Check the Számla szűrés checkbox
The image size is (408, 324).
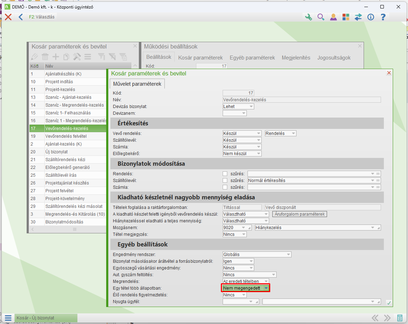pos(225,187)
